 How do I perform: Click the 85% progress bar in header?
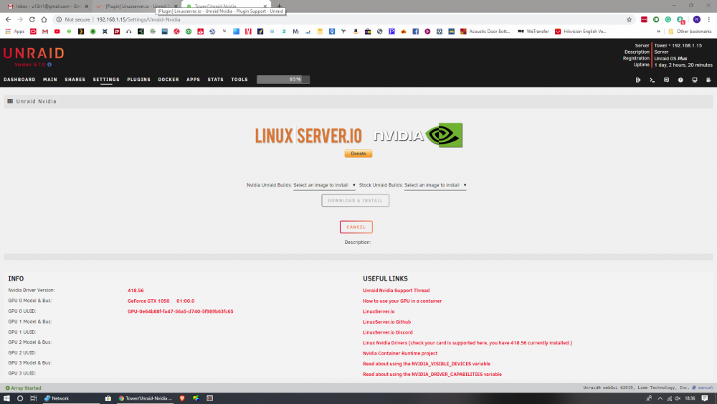[x=283, y=80]
